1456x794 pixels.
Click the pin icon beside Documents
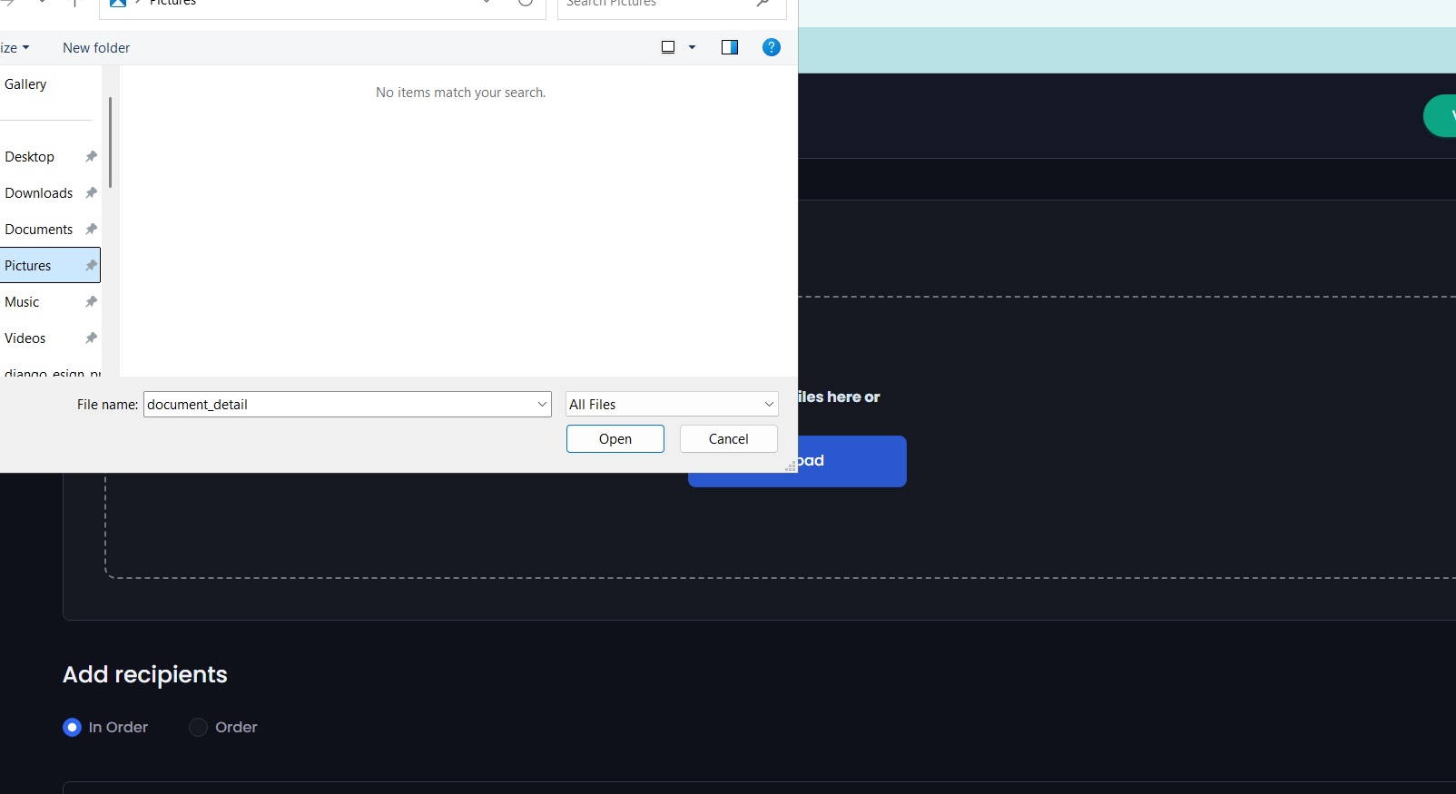click(91, 230)
